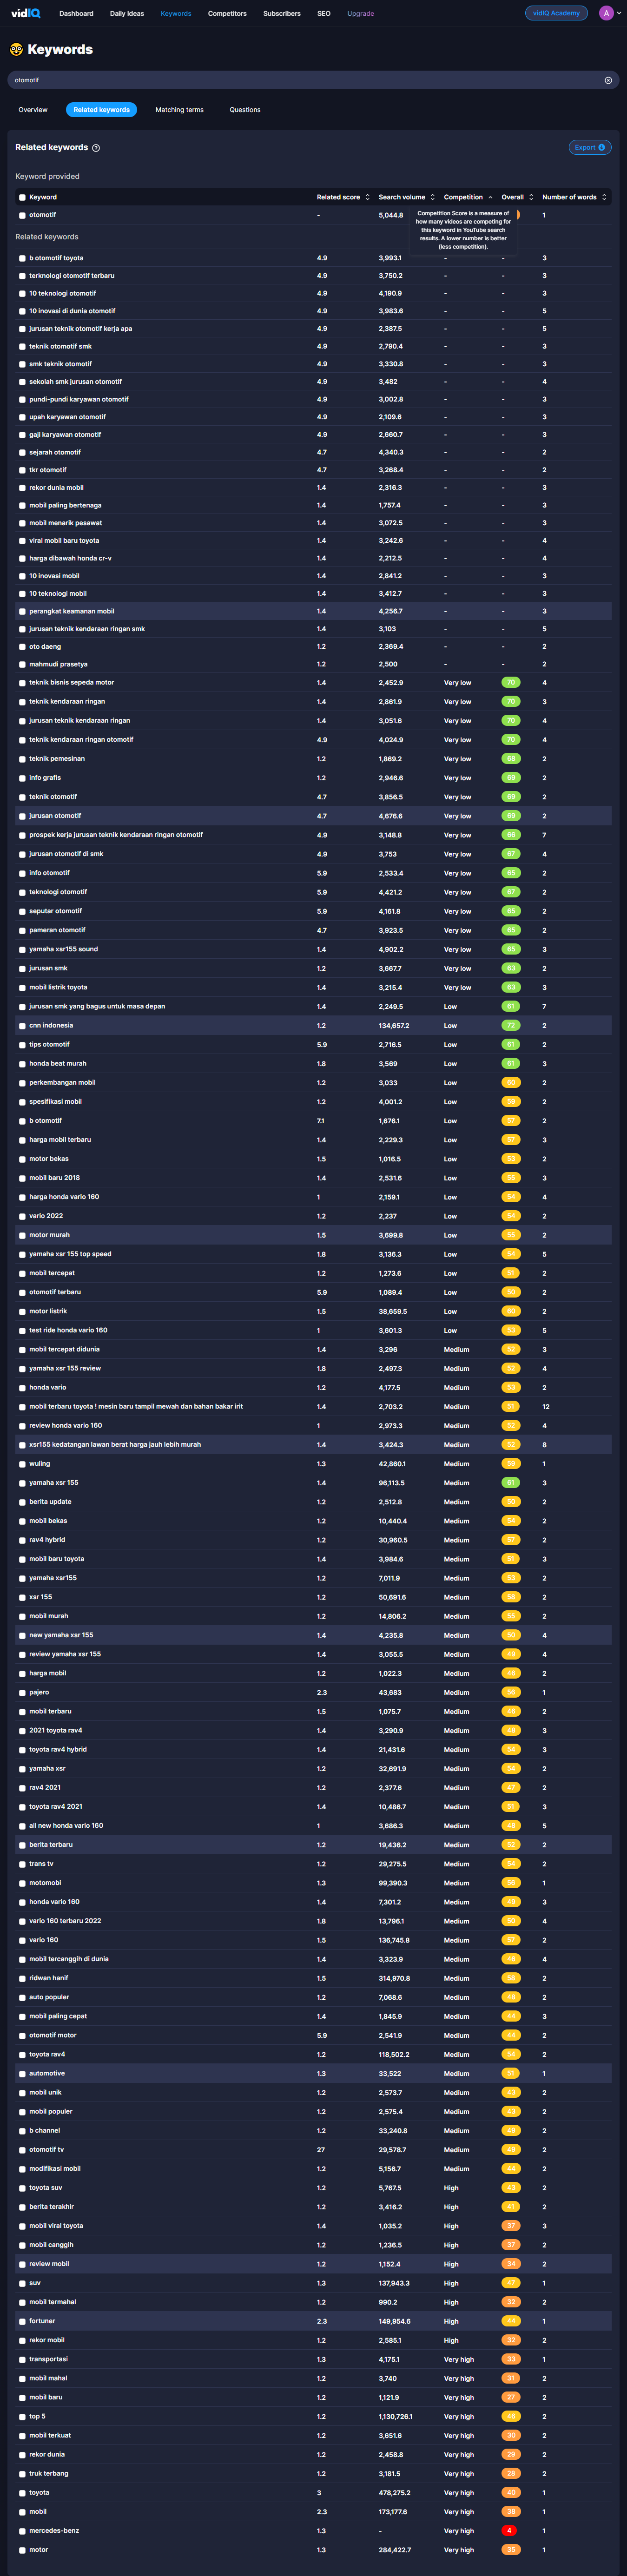This screenshot has height=2576, width=627.
Task: Click keyword top 5
Action: [37, 2416]
